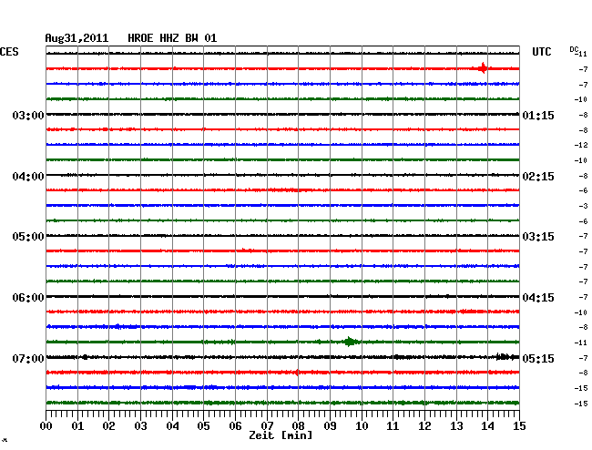Select minute tick label 13
592x450 pixels.
tap(456, 426)
